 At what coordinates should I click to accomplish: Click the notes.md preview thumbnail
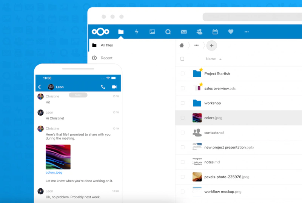tap(197, 162)
